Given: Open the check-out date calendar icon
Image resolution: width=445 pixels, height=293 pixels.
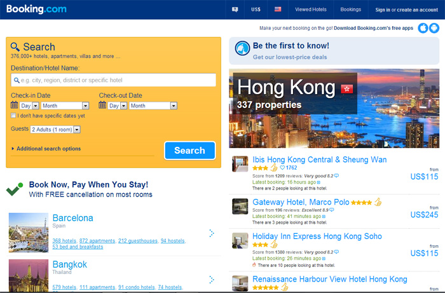Looking at the screenshot, I should [102, 105].
